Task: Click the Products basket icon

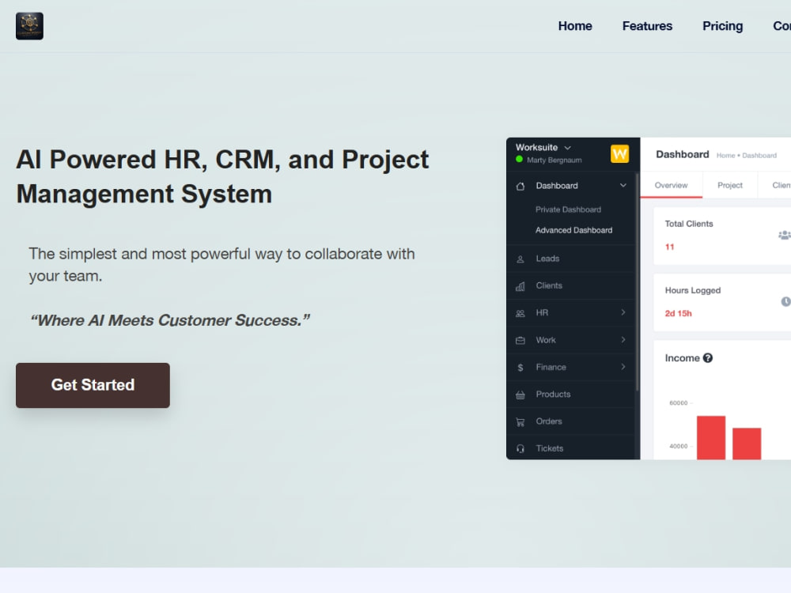Action: [x=520, y=395]
